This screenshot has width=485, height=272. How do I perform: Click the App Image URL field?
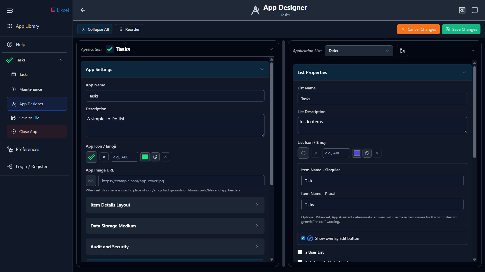point(181,181)
